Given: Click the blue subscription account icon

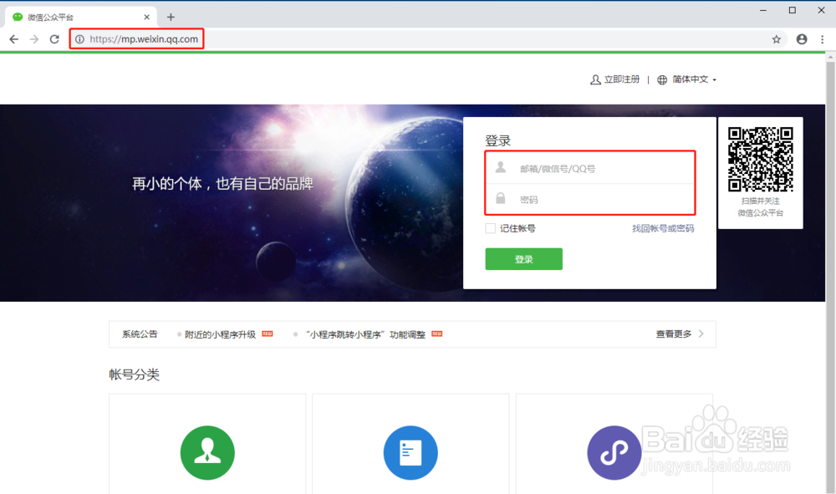Looking at the screenshot, I should [x=410, y=452].
